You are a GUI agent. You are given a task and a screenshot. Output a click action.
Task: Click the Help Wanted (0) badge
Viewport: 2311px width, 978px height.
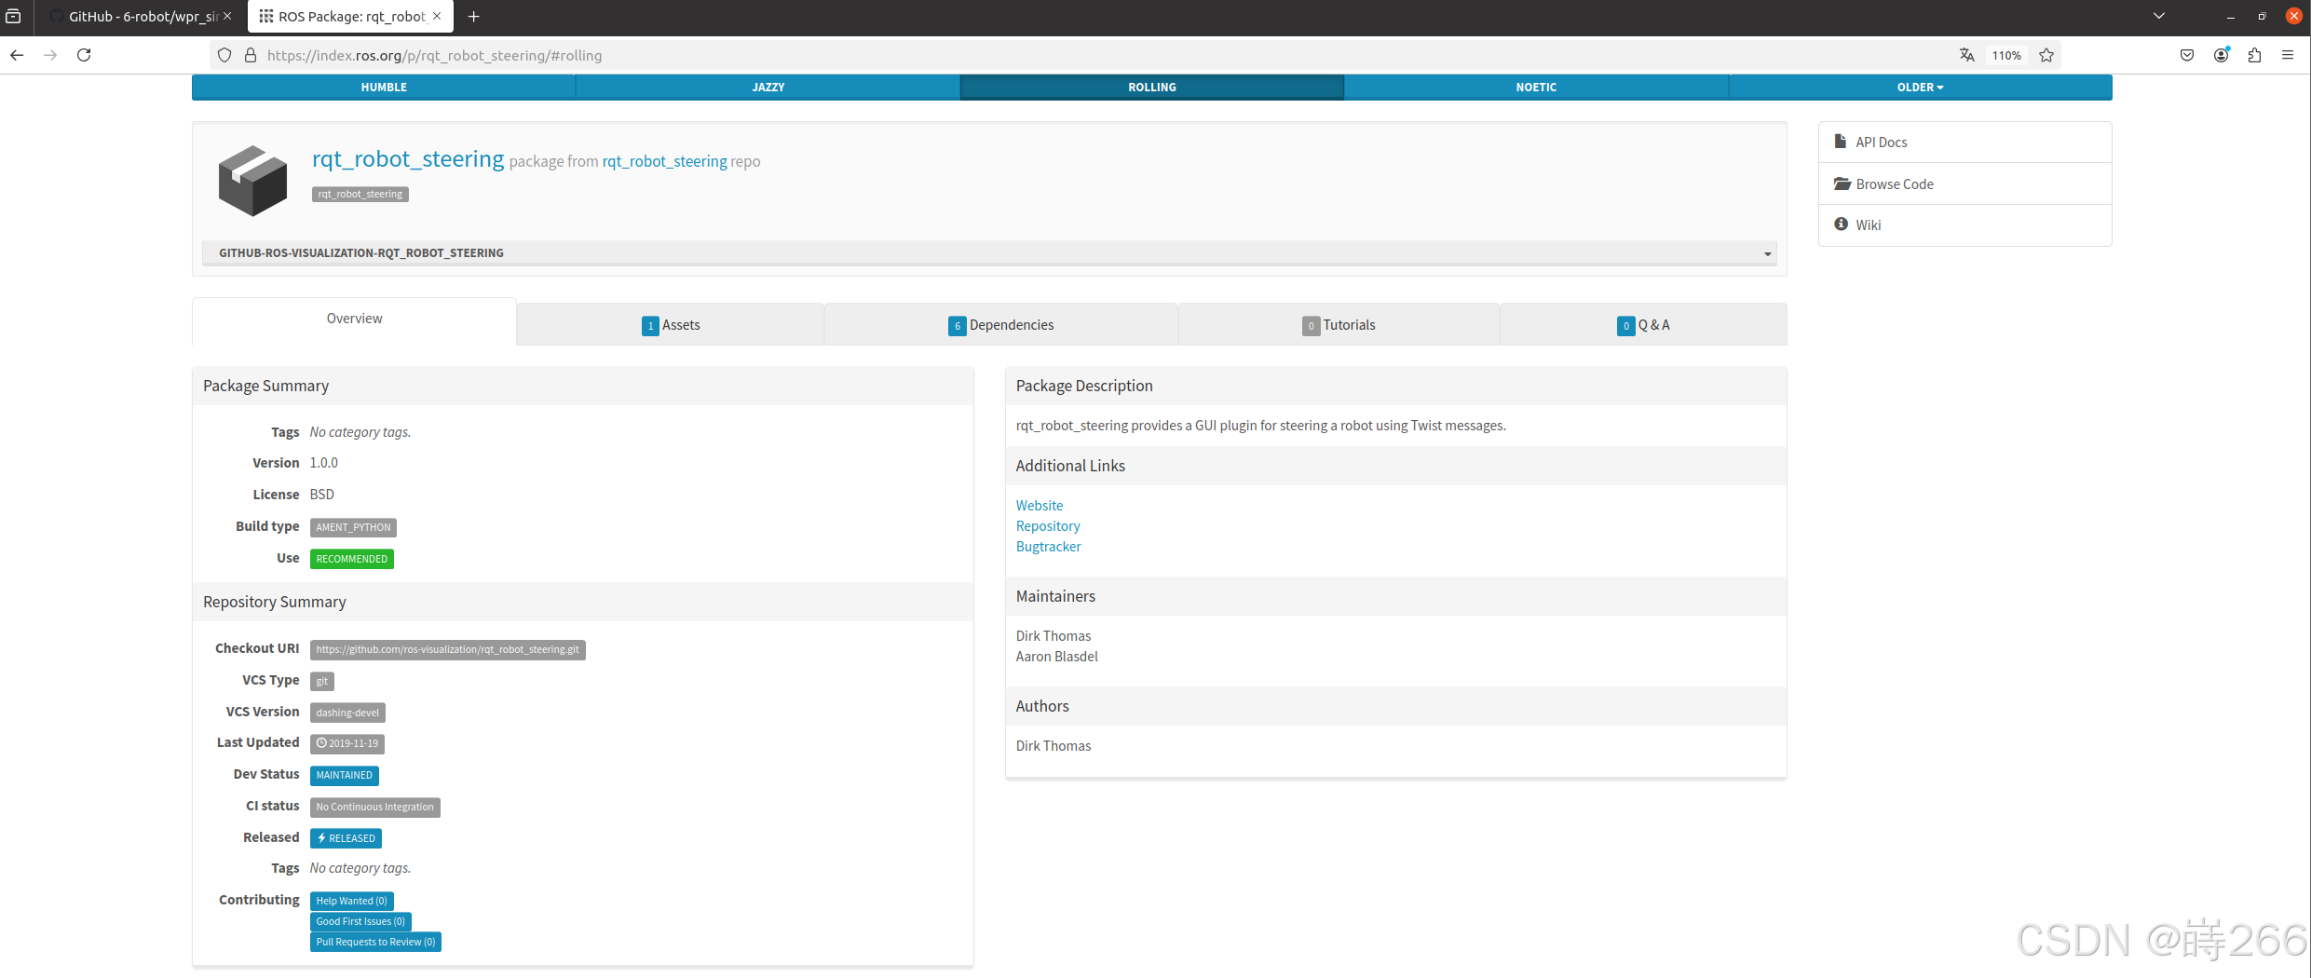(x=351, y=901)
